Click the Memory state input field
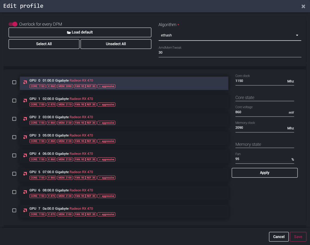 265,144
